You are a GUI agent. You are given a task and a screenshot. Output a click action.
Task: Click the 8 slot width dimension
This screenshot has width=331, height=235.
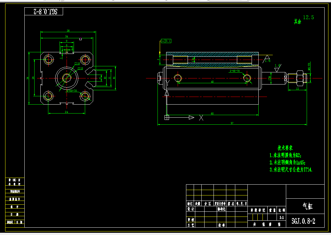(67, 45)
